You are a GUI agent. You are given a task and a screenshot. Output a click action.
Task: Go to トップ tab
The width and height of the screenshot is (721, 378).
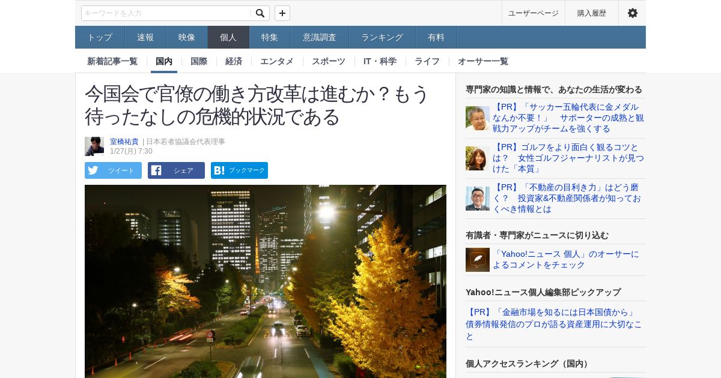100,37
